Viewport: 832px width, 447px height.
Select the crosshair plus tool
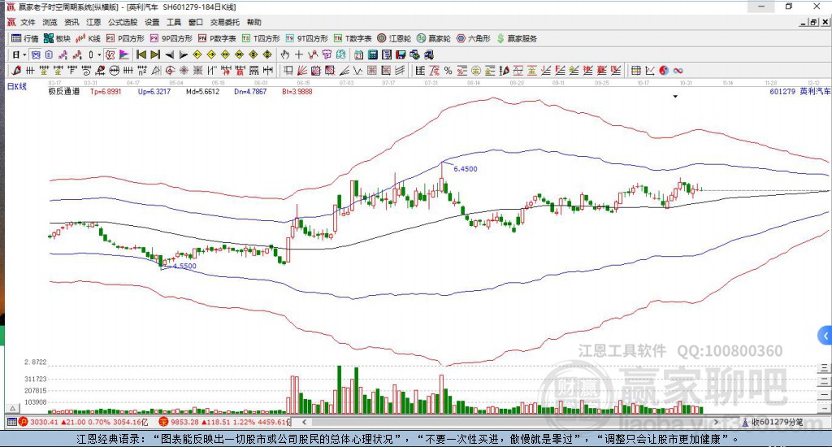click(299, 54)
